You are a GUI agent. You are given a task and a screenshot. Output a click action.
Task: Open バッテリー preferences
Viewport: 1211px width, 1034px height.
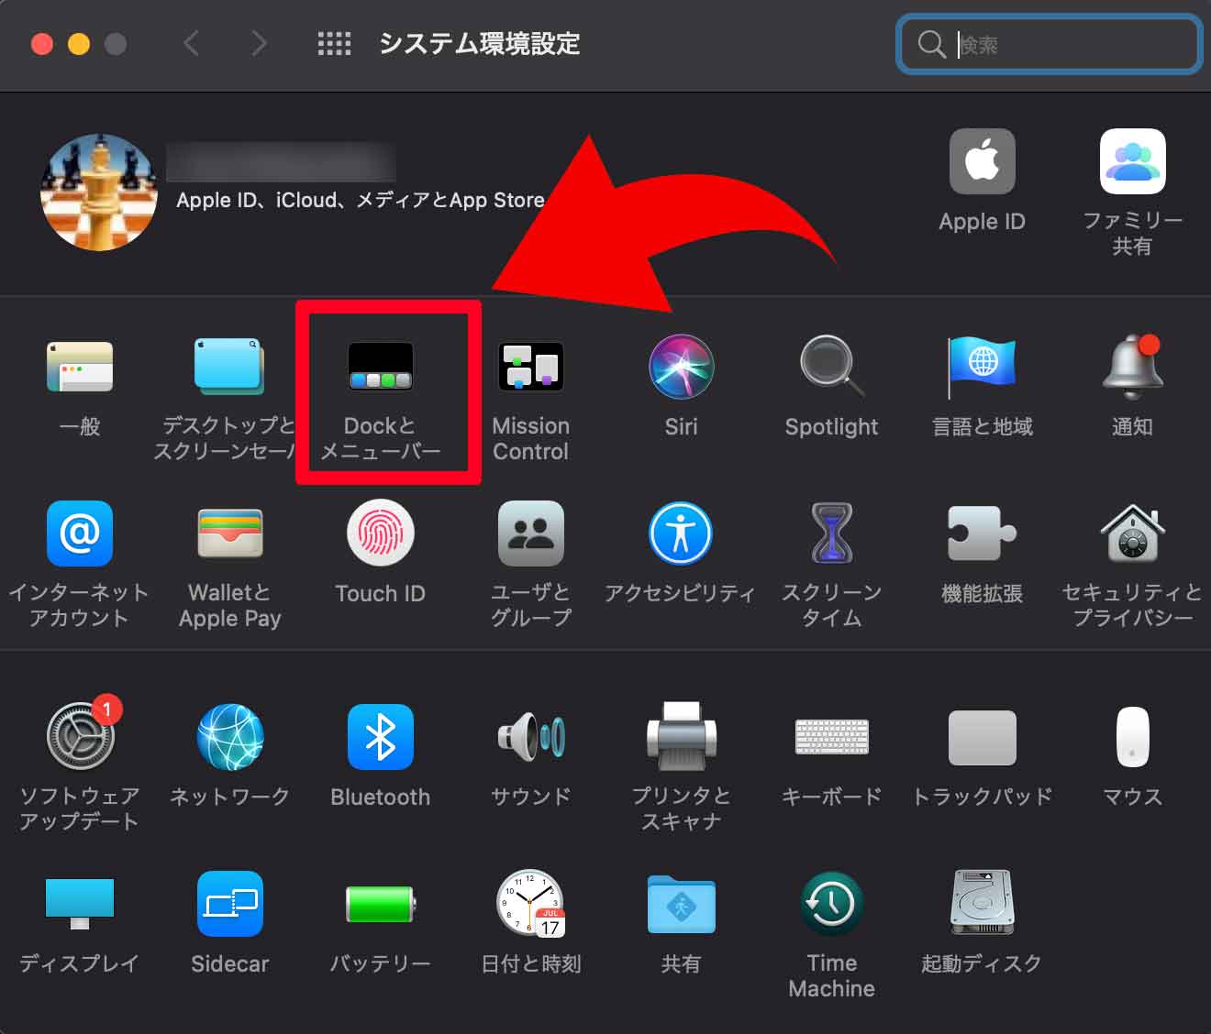click(x=380, y=904)
